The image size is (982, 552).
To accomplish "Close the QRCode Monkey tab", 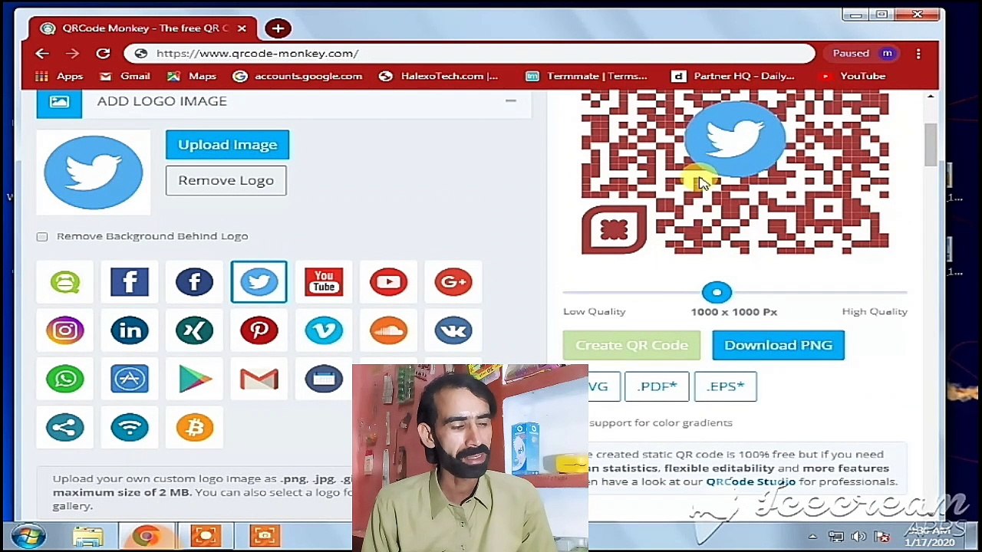I will (x=242, y=28).
